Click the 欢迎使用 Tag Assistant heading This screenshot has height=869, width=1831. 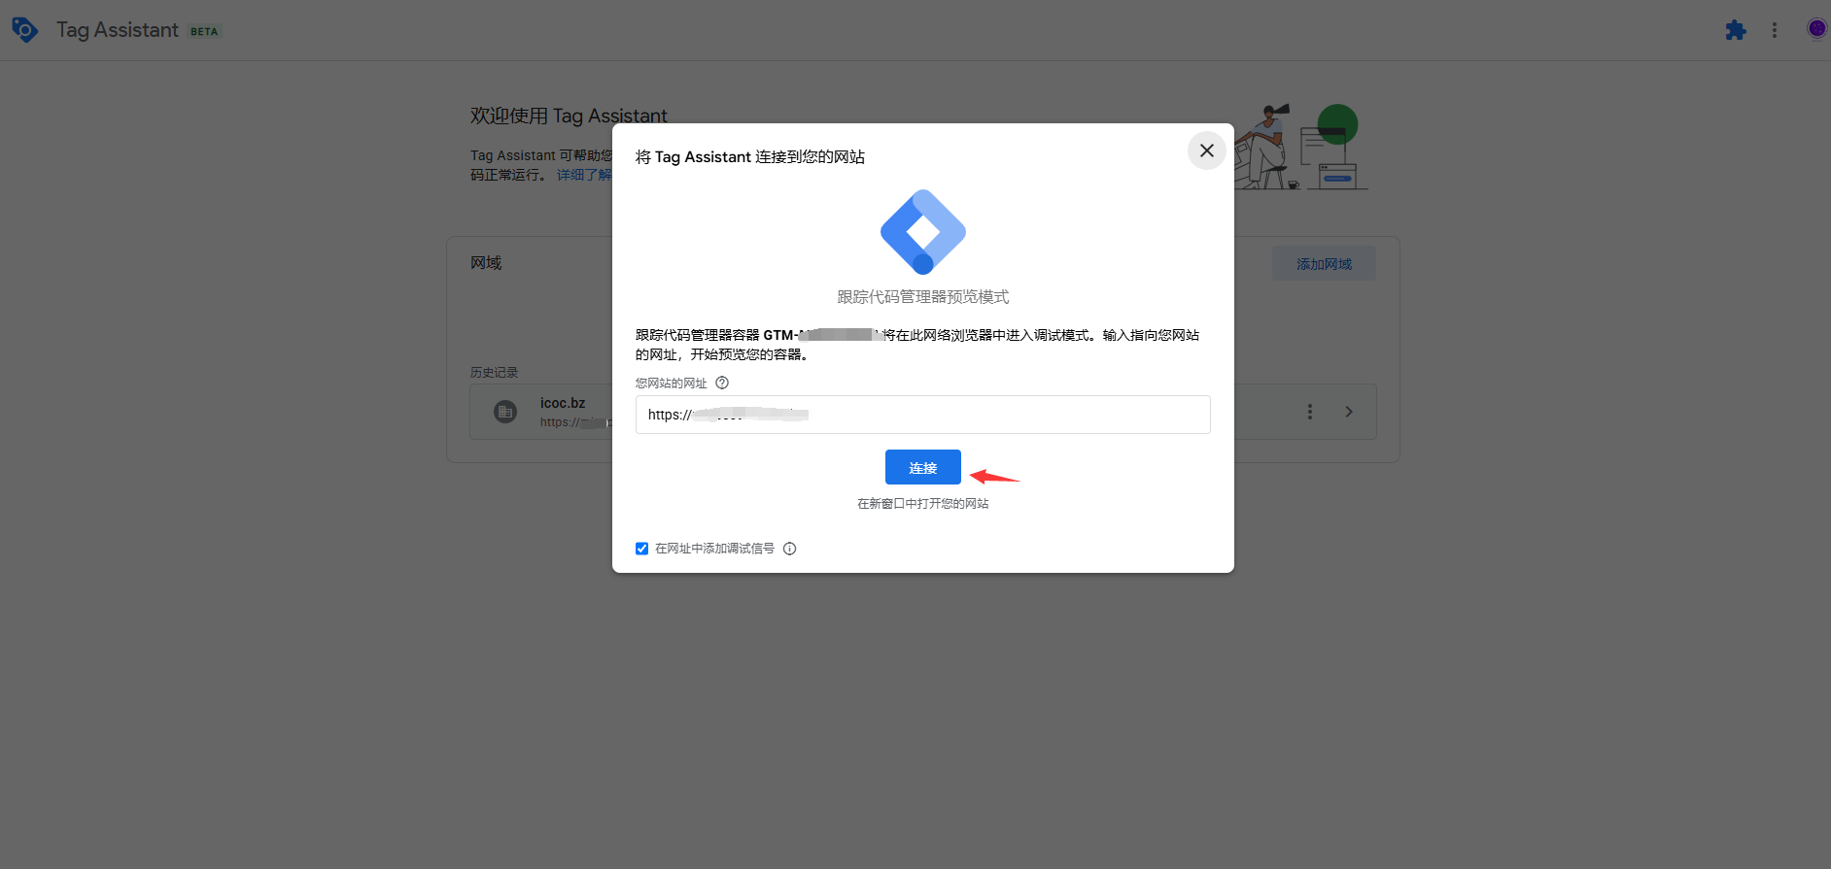click(x=569, y=116)
